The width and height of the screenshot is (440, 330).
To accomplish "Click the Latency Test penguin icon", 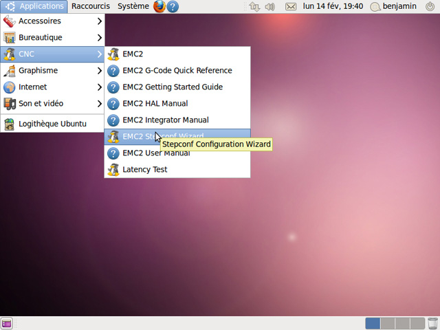I will tap(113, 170).
